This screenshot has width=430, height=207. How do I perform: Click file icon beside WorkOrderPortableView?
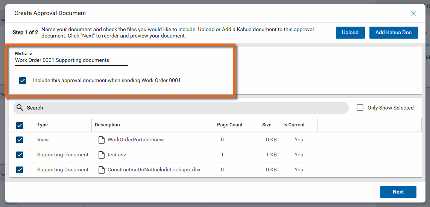(101, 140)
